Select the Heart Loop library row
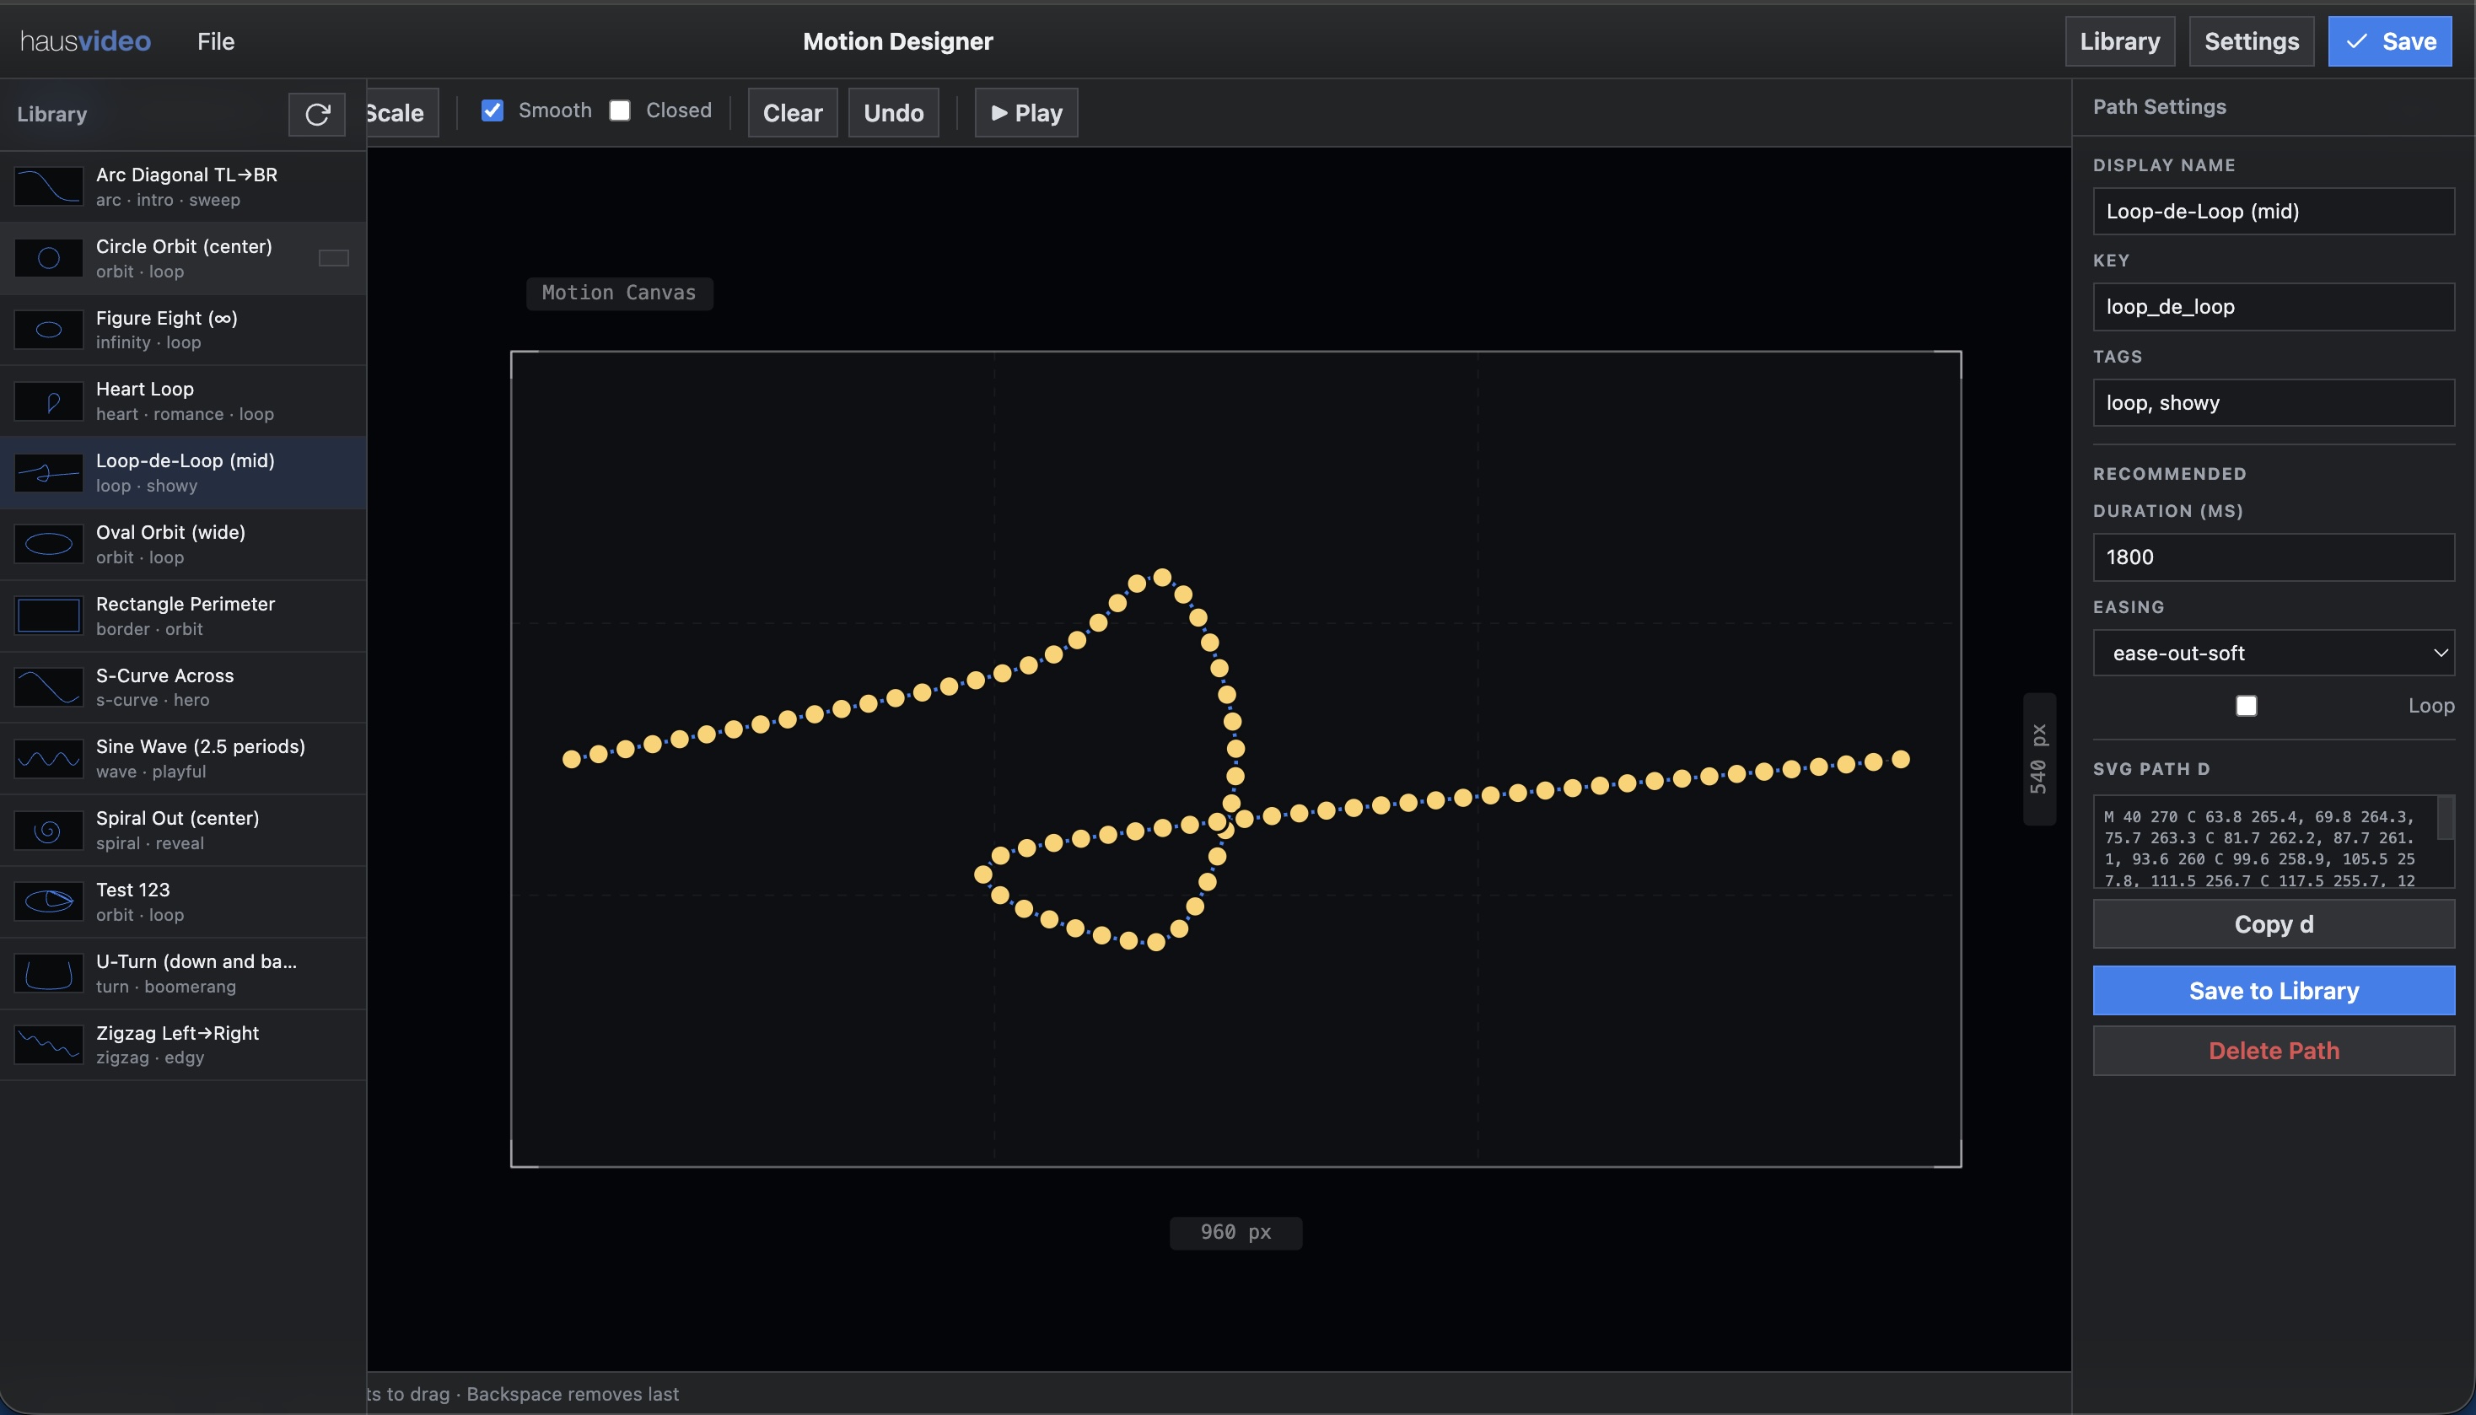 tap(183, 401)
